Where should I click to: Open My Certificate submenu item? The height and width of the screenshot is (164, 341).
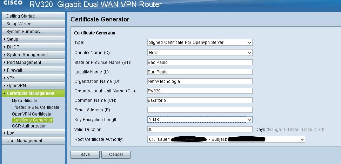coord(24,101)
